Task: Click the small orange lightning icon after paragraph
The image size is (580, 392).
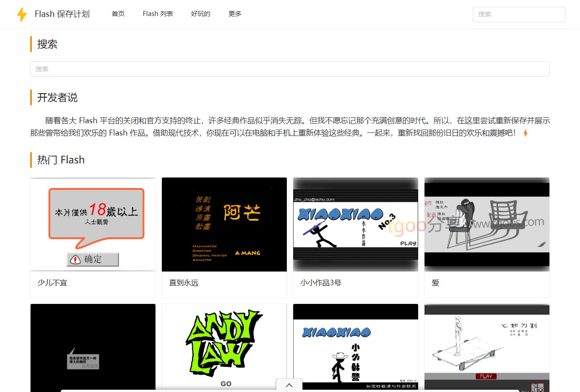Action: (x=525, y=133)
